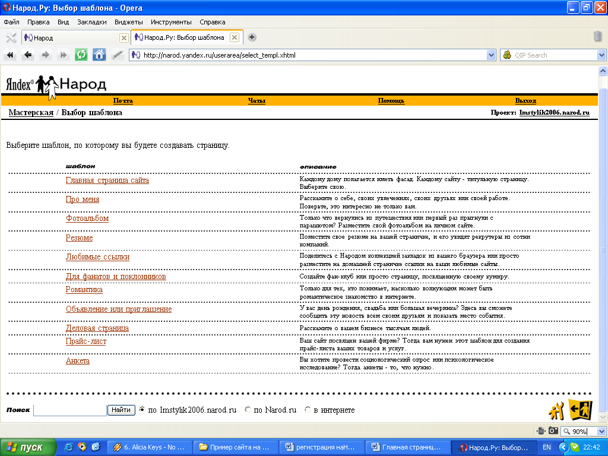The image size is (608, 456).
Task: Open Internet Explorer from quick launch
Action: click(68, 447)
